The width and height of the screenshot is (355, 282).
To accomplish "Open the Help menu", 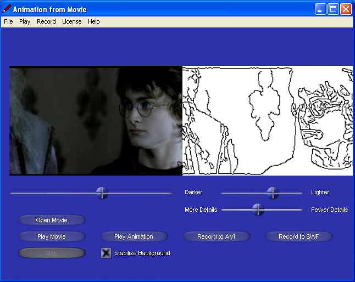I will (94, 21).
